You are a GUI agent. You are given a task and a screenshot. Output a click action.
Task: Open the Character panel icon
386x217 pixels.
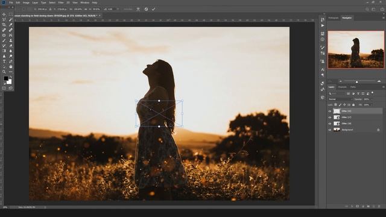click(x=323, y=70)
